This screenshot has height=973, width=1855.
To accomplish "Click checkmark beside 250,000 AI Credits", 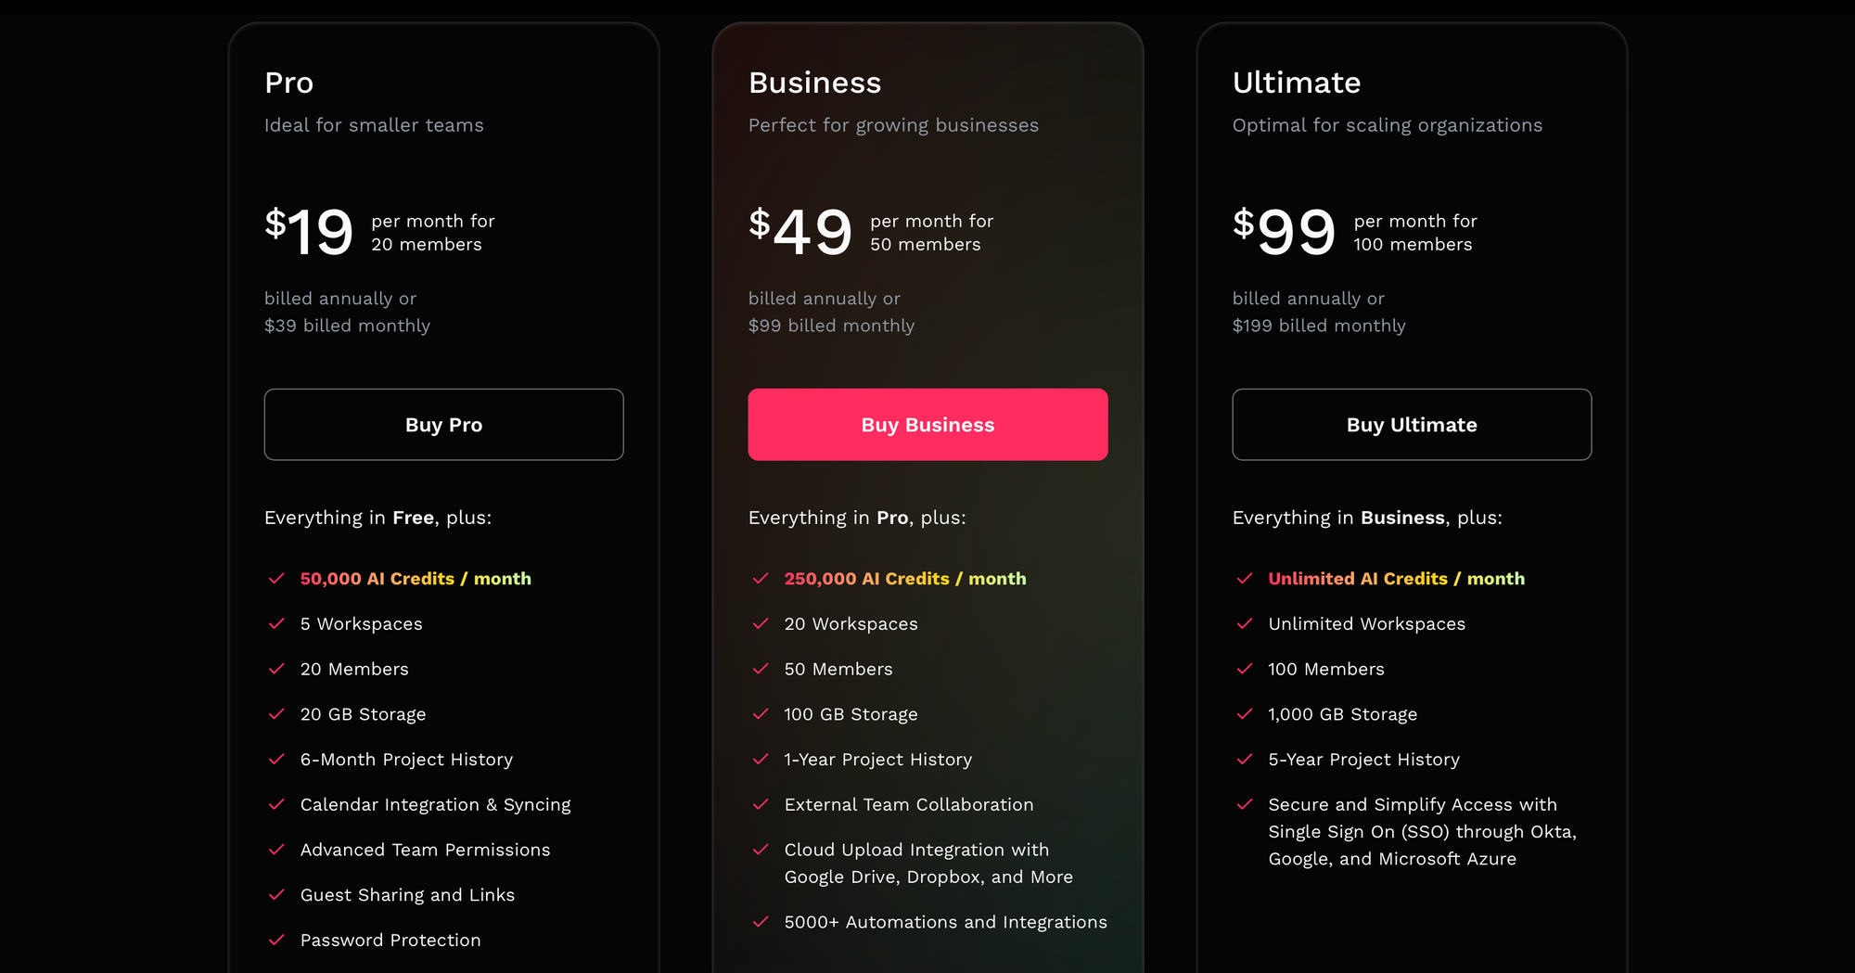I will tap(761, 579).
